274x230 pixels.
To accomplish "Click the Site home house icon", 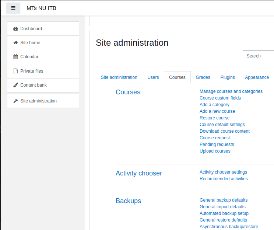I will click(15, 43).
